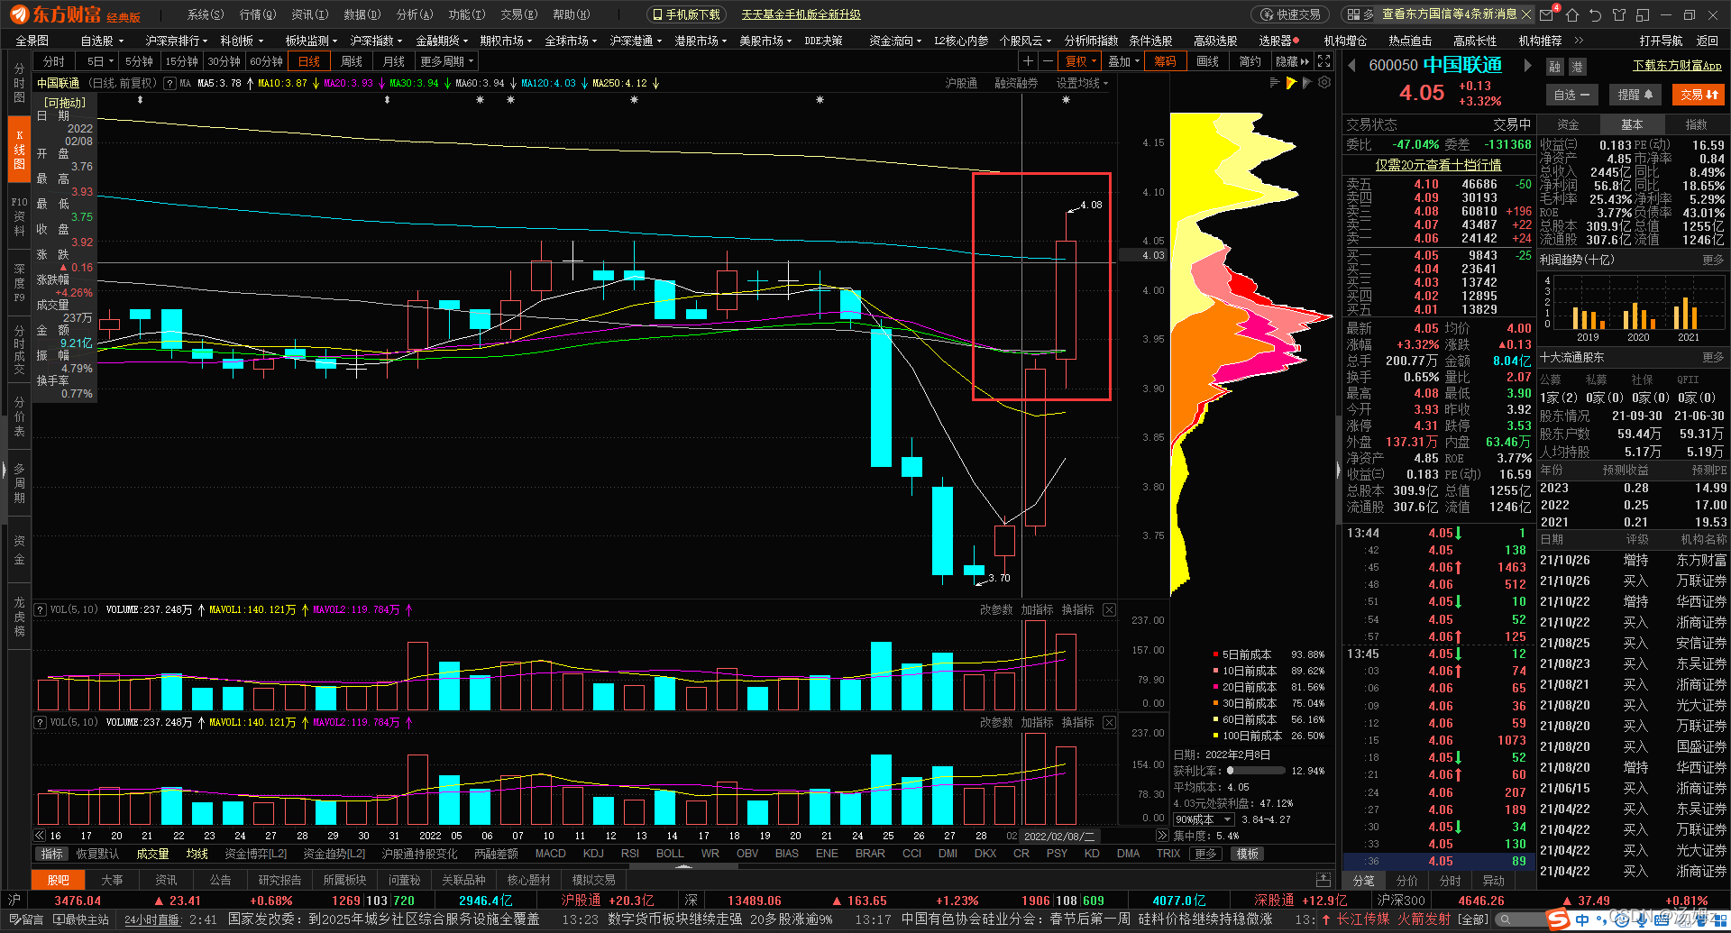
Task: Zoom out chart with minus icon
Action: (1047, 61)
